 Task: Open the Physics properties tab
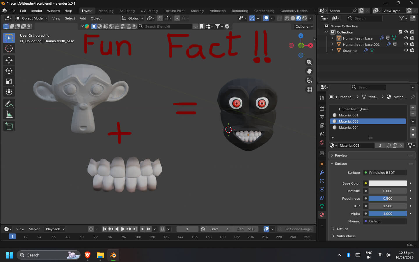point(322,189)
